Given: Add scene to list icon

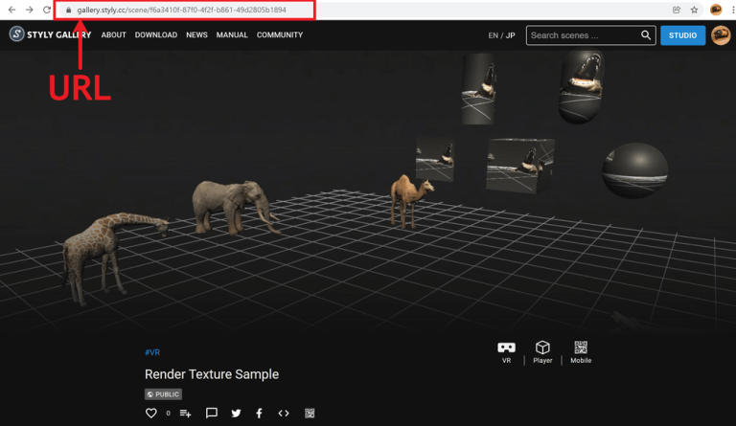Looking at the screenshot, I should click(186, 414).
